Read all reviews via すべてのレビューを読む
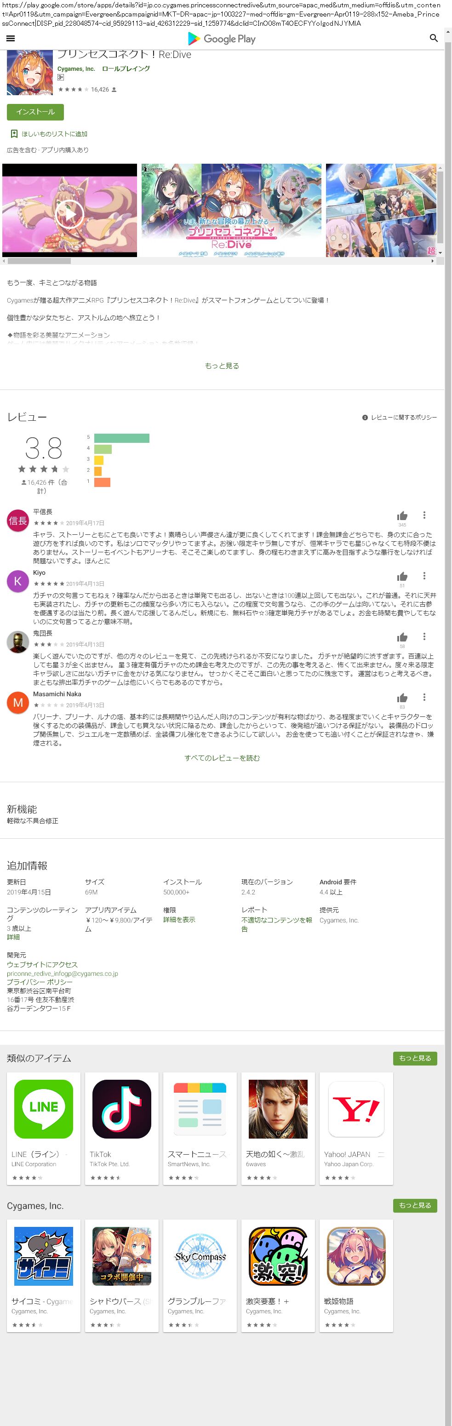Image resolution: width=452 pixels, height=1426 pixels. pos(222,758)
